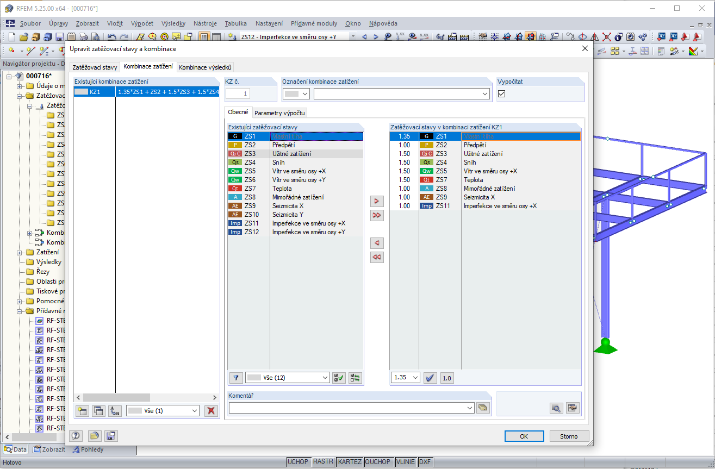The image size is (715, 469).
Task: Add selected load case to combination
Action: (376, 201)
